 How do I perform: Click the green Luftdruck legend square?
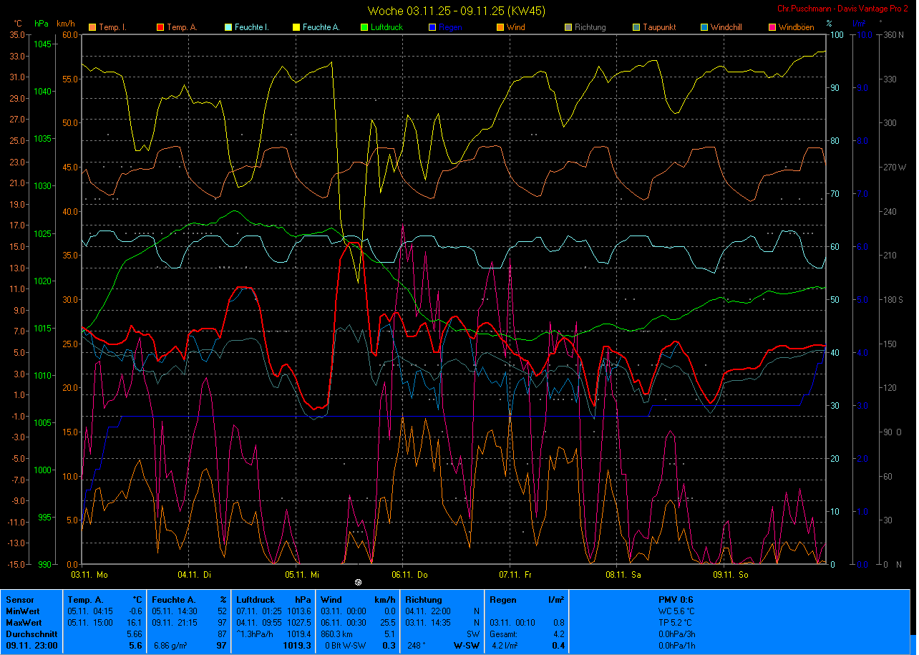(364, 27)
